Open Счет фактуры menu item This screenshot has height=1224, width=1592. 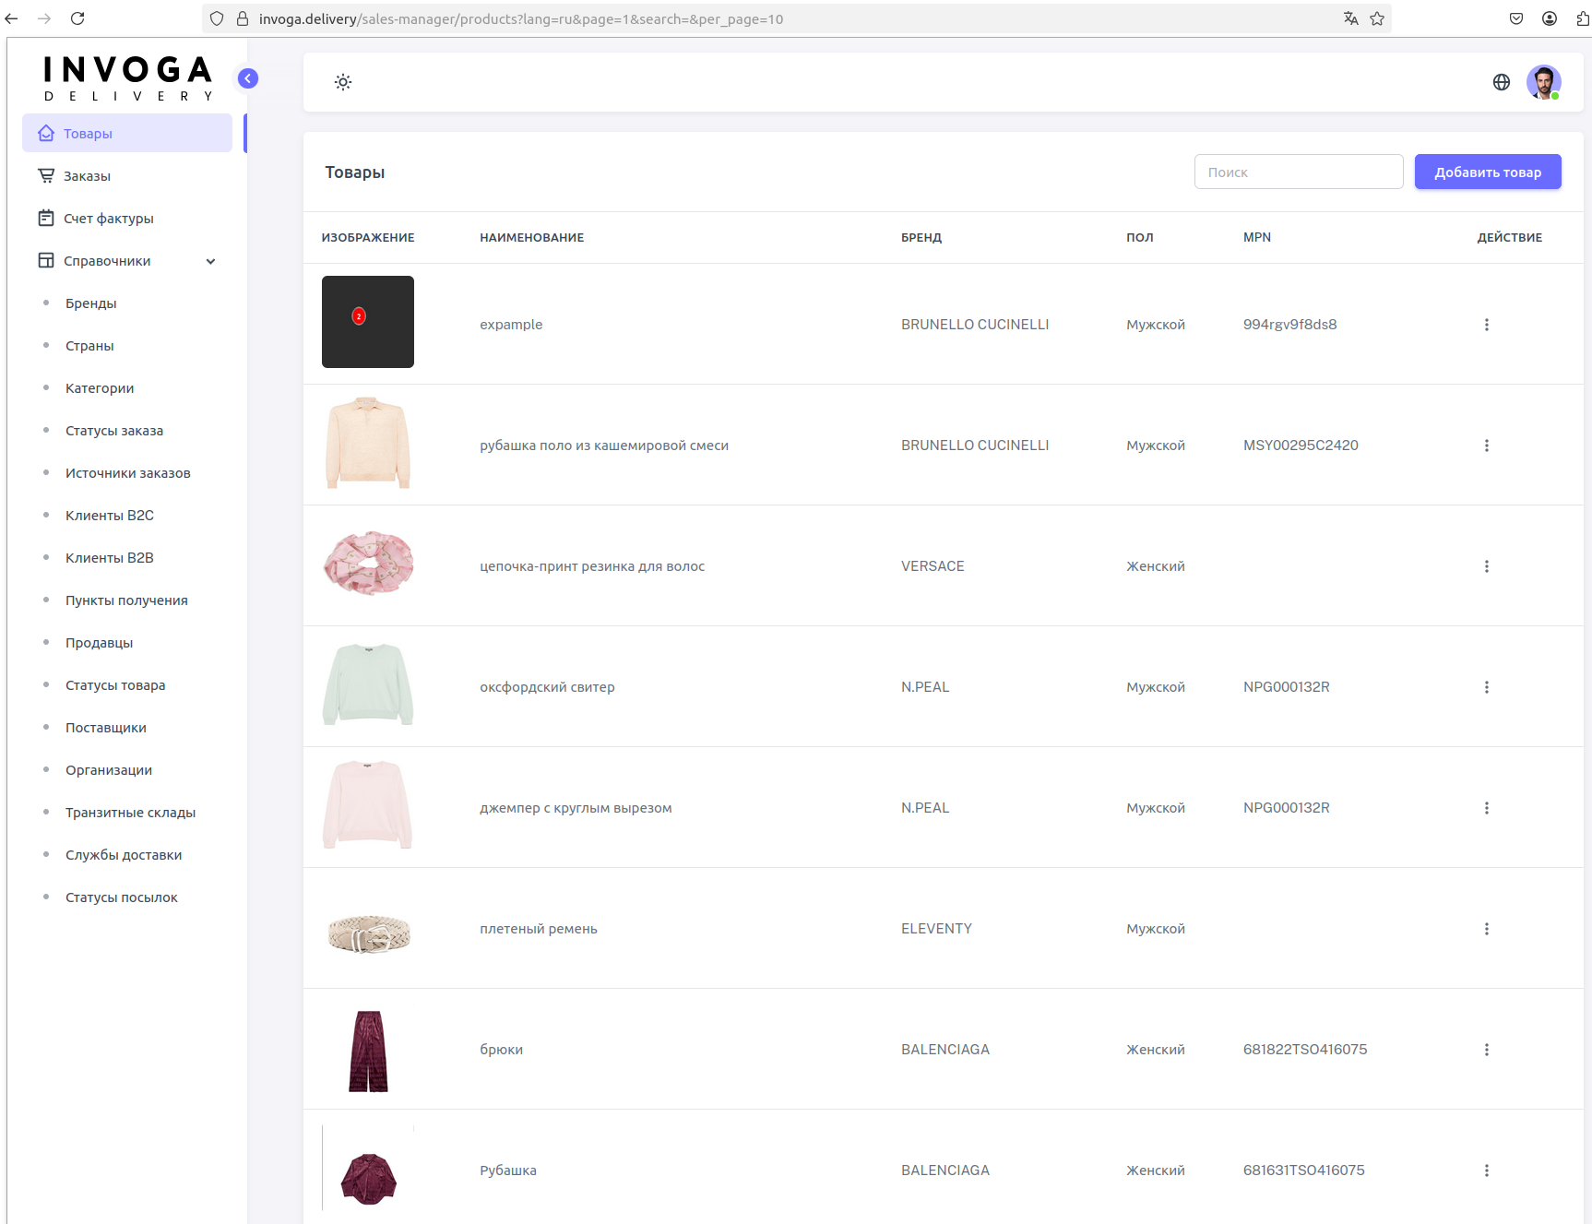point(127,219)
